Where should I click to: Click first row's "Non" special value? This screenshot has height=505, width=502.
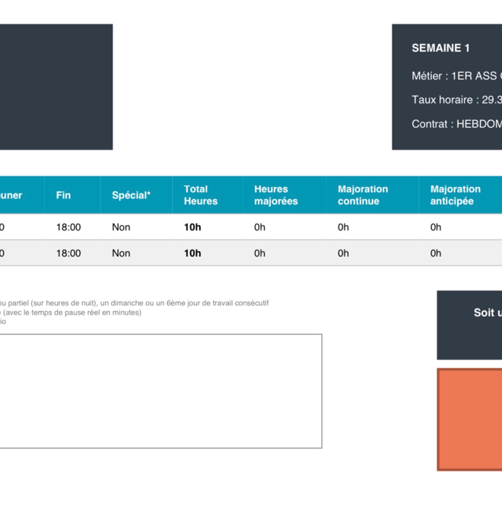pos(121,227)
